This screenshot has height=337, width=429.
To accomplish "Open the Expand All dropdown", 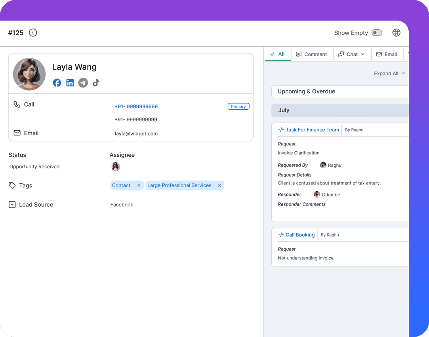I will 389,74.
